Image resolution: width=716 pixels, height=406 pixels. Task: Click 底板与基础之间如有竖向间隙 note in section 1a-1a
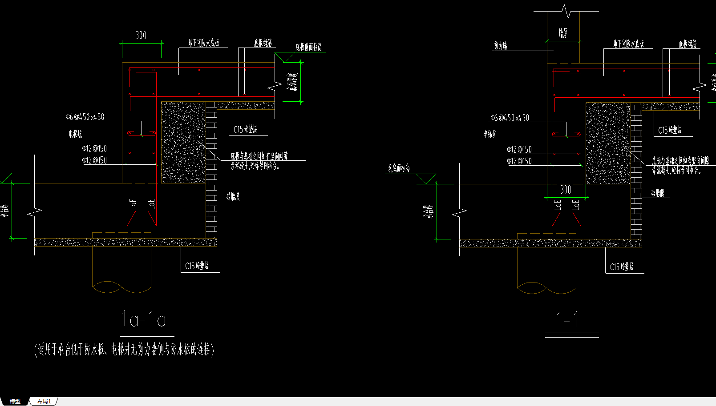tap(259, 156)
